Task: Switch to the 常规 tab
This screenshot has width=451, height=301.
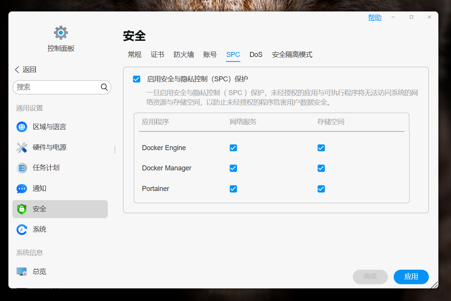Action: point(135,55)
